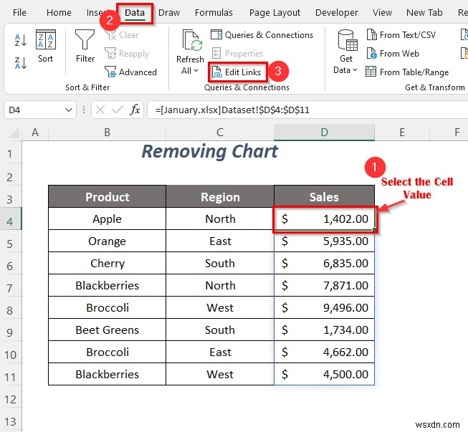Open the Sort dialog button

pyautogui.click(x=45, y=46)
